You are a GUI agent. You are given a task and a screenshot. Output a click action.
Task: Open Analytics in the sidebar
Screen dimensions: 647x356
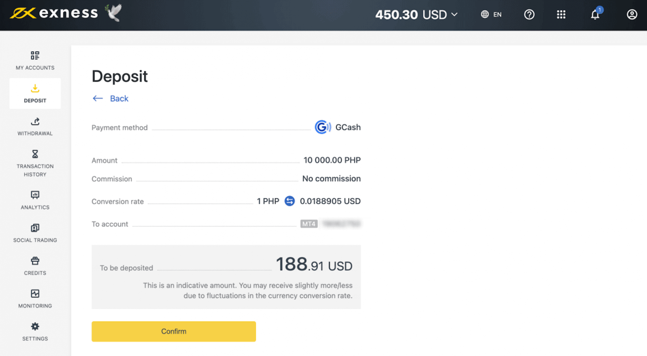35,200
